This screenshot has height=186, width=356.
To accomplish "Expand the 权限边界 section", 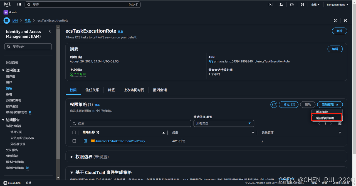I will point(72,157).
